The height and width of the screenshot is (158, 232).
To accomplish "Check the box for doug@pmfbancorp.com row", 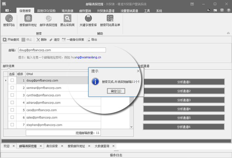I will (x=12, y=80).
